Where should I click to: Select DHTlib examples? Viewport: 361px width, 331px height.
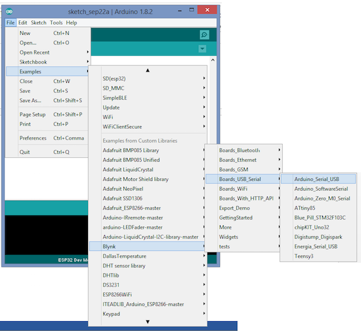click(x=148, y=275)
